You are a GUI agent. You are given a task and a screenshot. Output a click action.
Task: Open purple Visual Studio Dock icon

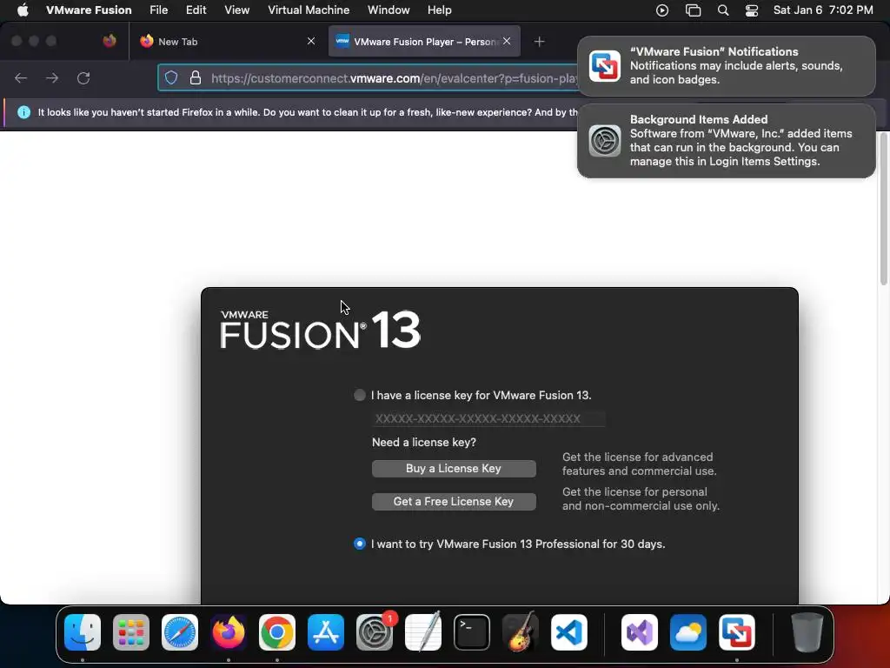[x=640, y=632]
